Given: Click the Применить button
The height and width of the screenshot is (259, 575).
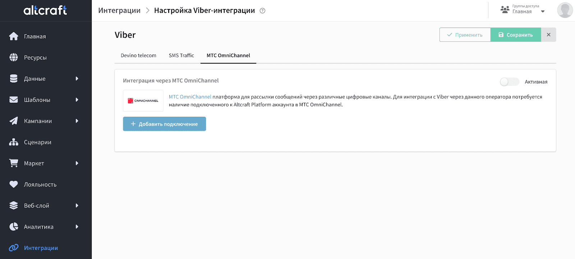Looking at the screenshot, I should coord(465,35).
